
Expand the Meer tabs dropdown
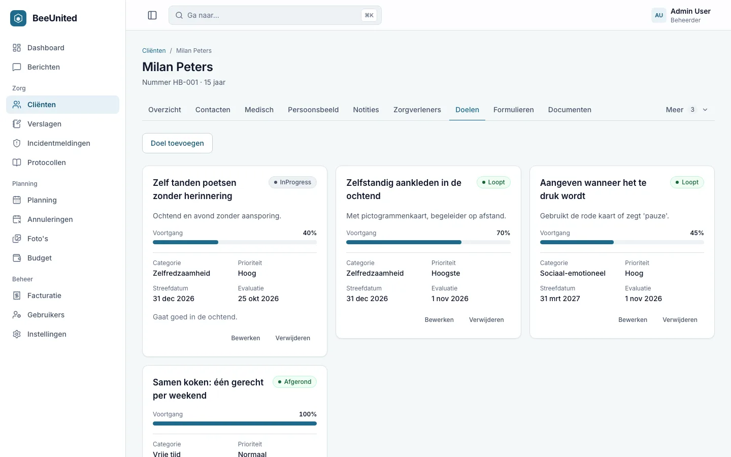687,110
